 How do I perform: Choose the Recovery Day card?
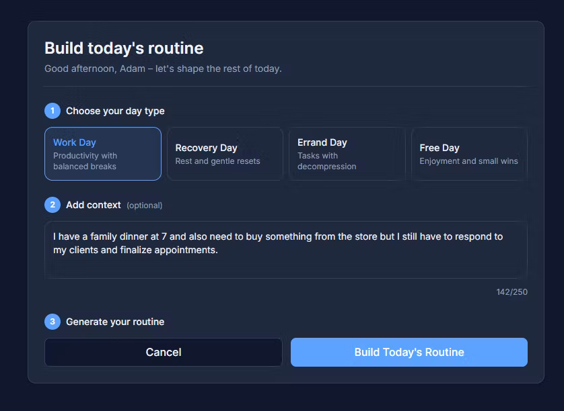(225, 154)
